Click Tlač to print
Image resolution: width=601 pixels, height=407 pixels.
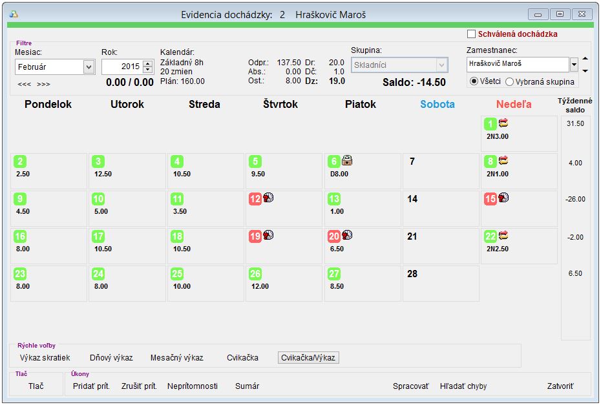click(x=36, y=386)
